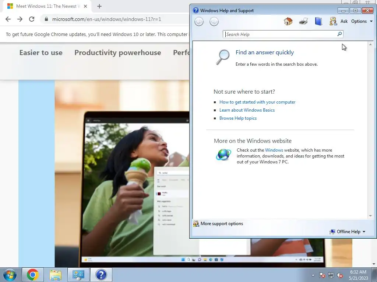Go back in Chrome
This screenshot has height=282, width=377.
8,19
